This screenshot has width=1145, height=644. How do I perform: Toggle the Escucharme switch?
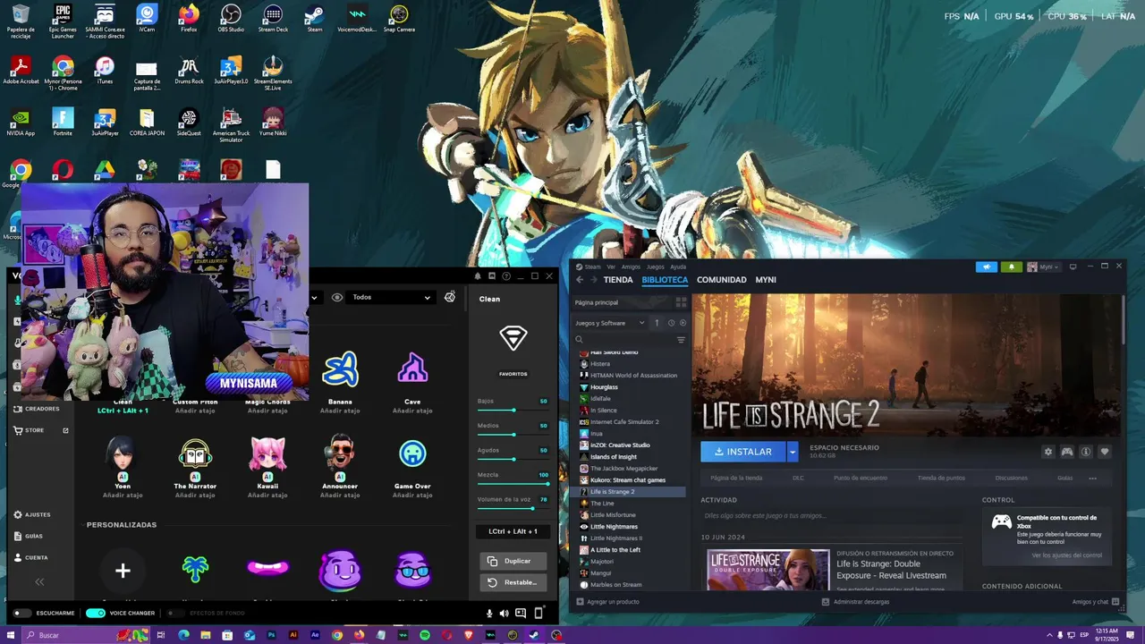(21, 613)
